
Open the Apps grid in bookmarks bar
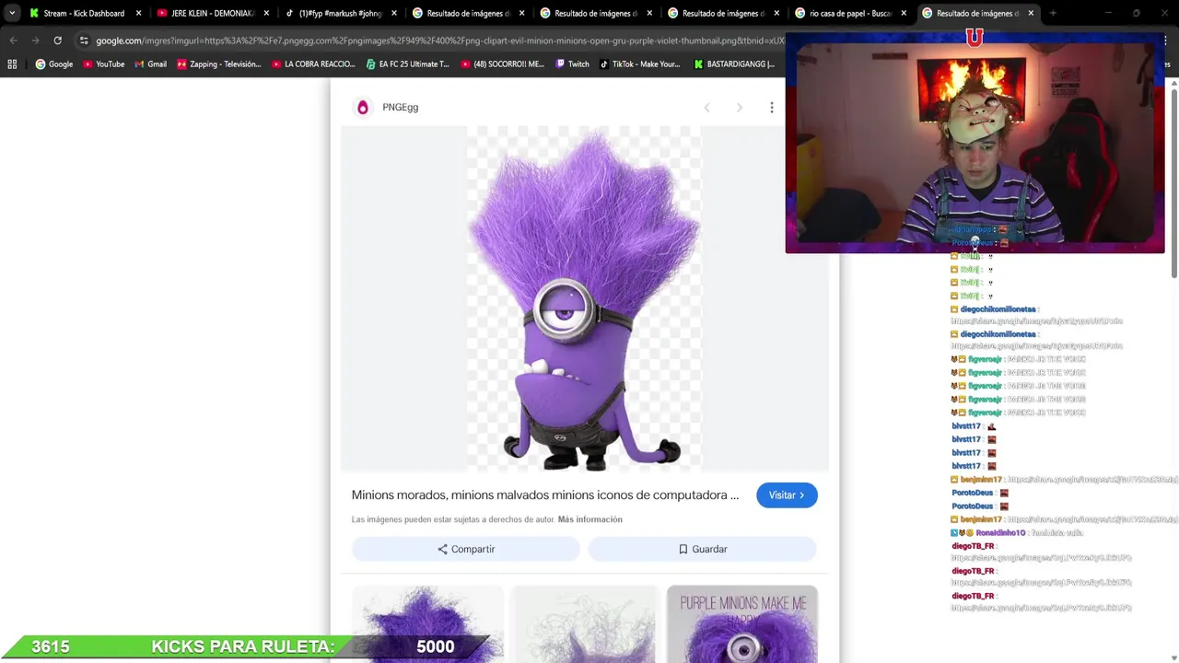point(12,64)
